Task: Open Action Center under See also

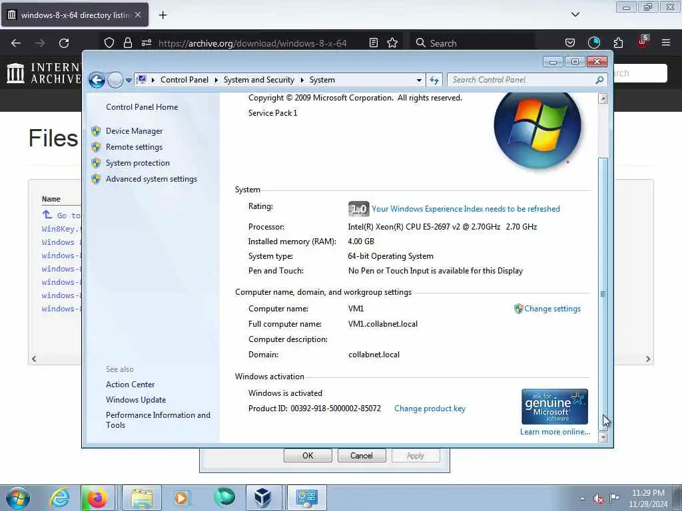Action: (x=130, y=385)
